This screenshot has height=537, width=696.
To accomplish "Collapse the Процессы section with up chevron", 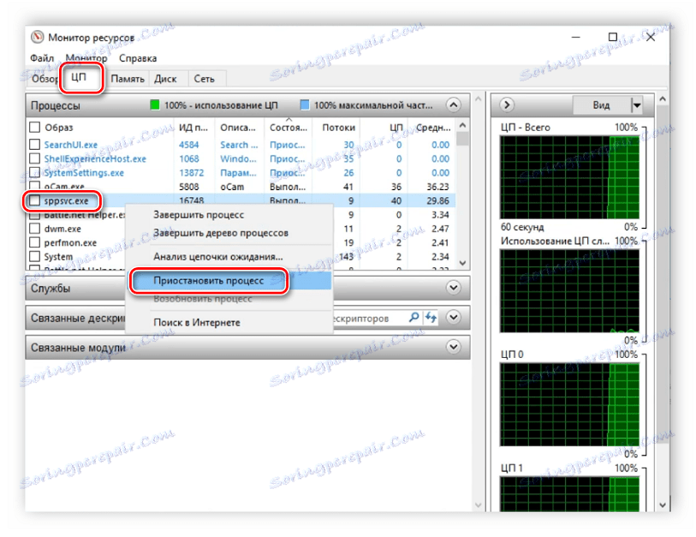I will (453, 105).
